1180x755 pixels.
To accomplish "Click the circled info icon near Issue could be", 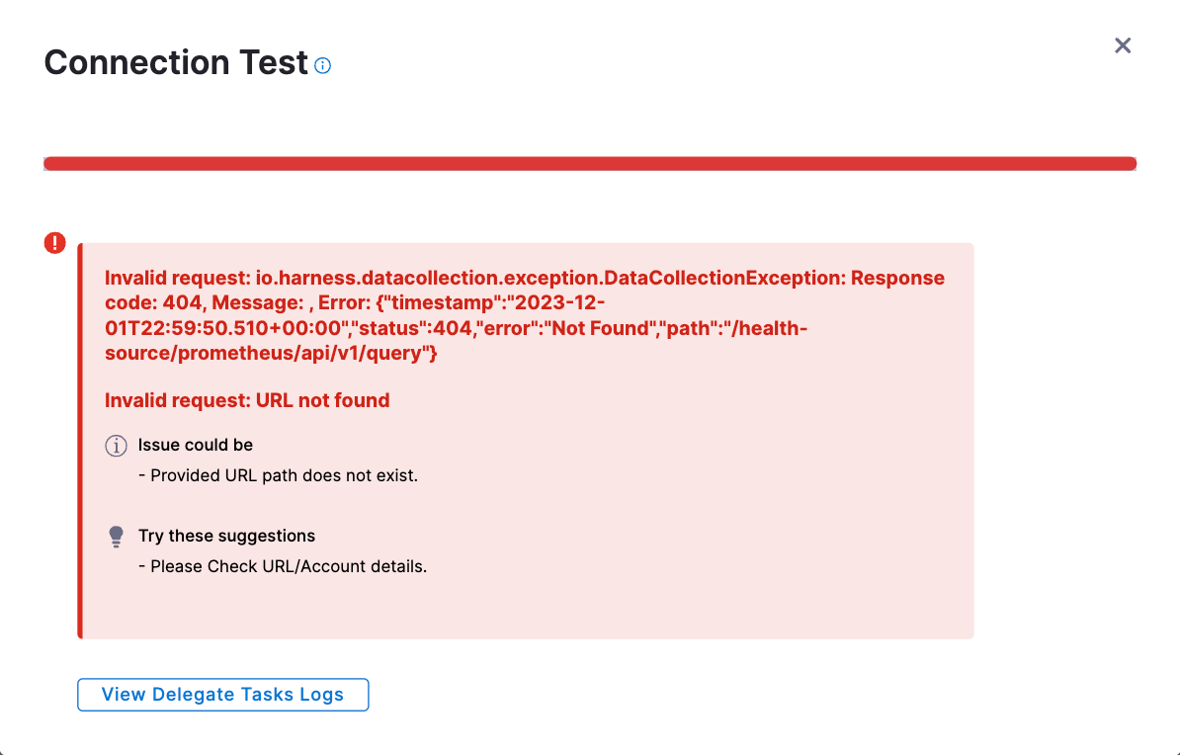I will coord(117,446).
